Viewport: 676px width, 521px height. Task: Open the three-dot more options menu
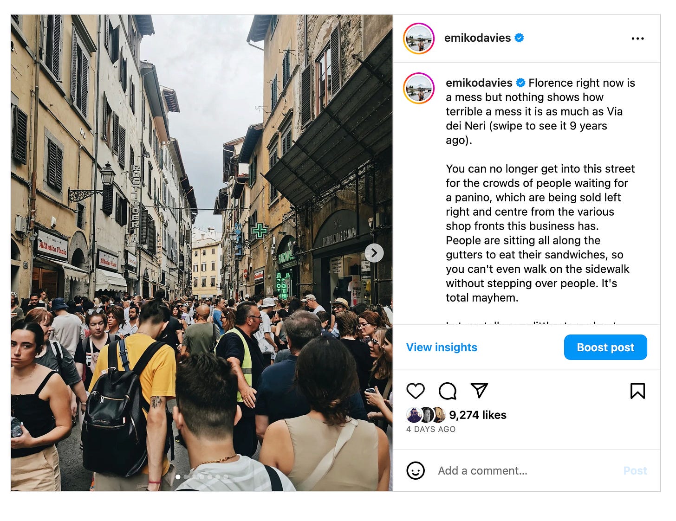click(637, 39)
